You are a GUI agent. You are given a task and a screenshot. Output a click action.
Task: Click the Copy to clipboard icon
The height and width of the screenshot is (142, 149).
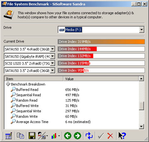[20, 136]
